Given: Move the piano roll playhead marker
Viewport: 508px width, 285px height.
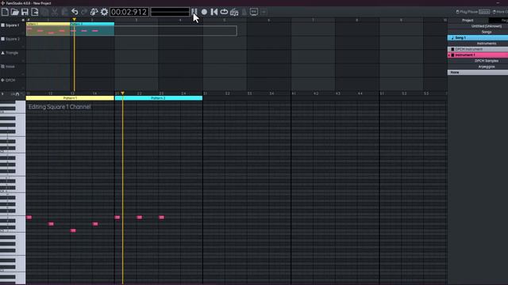Looking at the screenshot, I should pos(122,93).
